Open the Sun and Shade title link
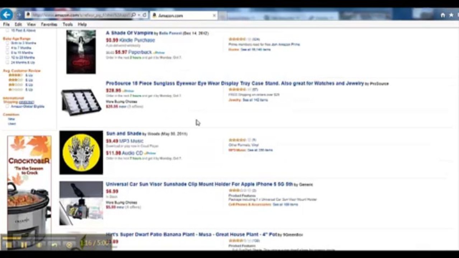The width and height of the screenshot is (459, 258). (123, 133)
